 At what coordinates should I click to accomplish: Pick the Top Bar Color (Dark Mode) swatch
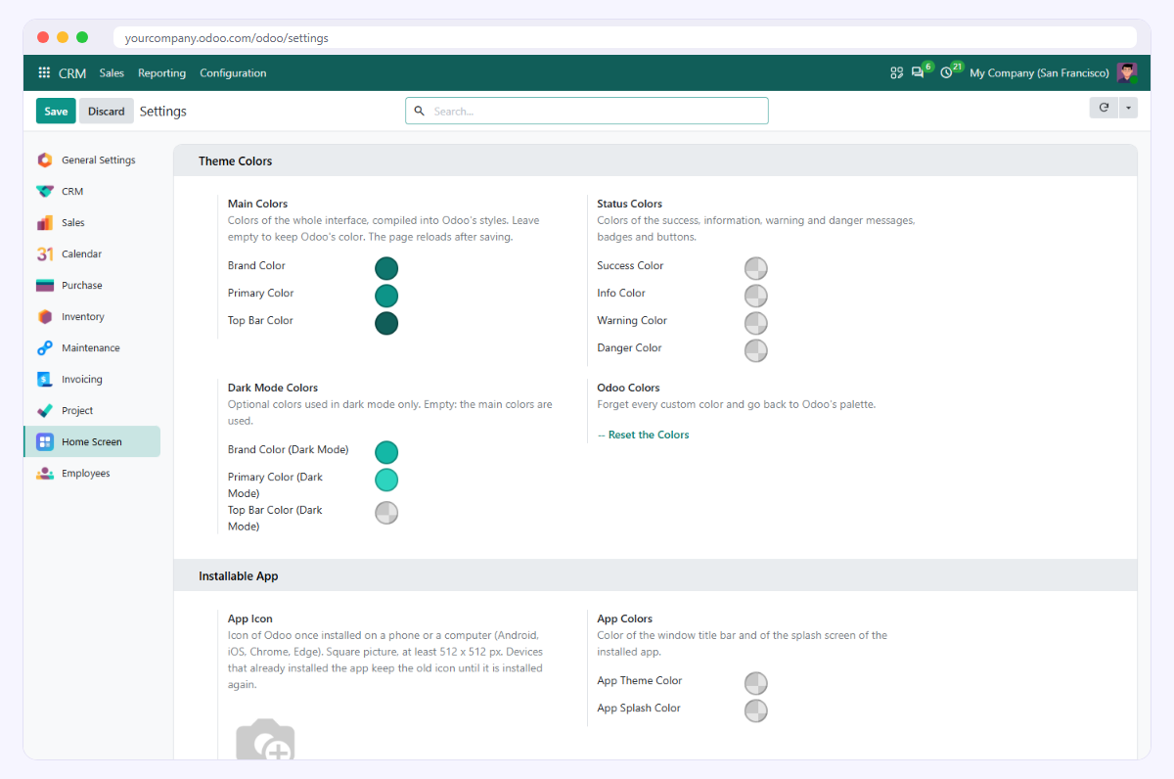[386, 513]
